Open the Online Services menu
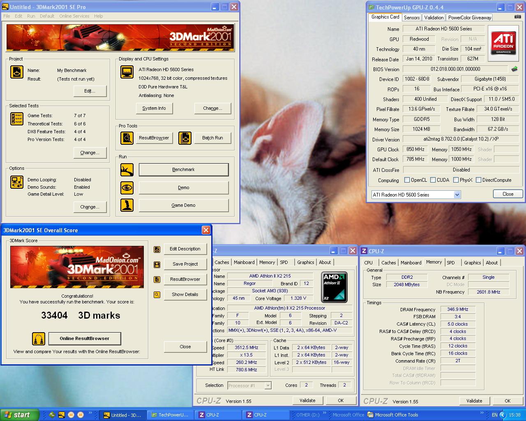 (x=74, y=16)
